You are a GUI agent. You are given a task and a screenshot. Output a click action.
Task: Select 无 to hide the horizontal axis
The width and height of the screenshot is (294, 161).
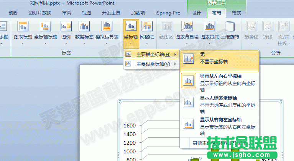[220, 58]
